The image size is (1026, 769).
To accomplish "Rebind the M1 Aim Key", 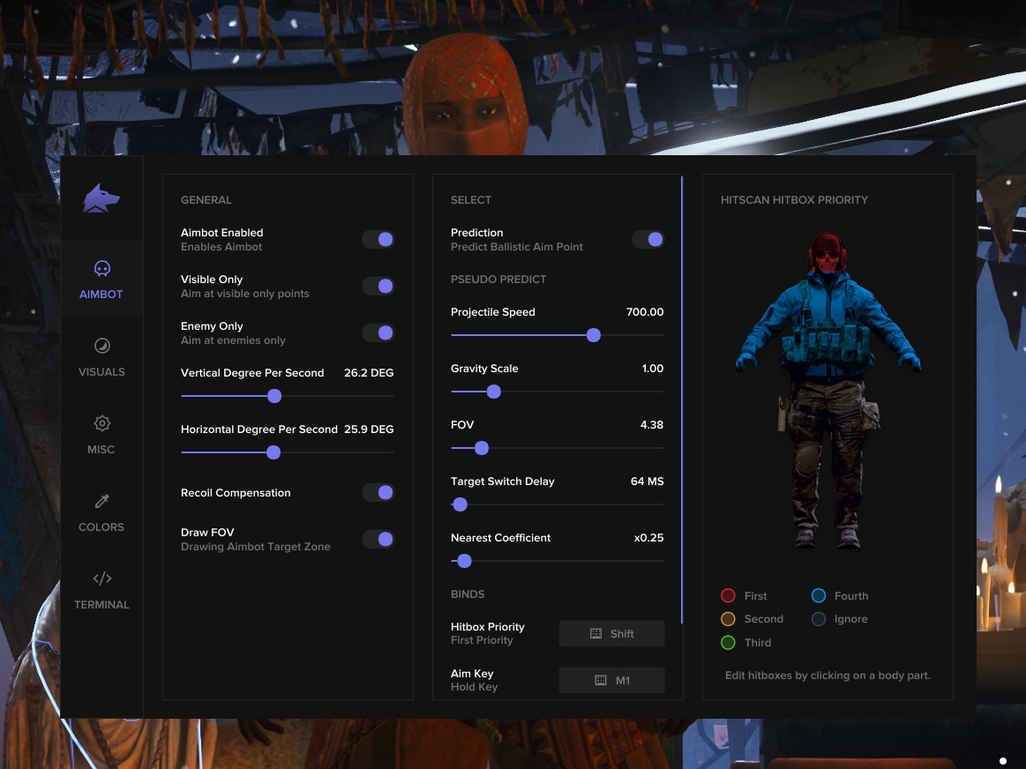I will tap(611, 680).
